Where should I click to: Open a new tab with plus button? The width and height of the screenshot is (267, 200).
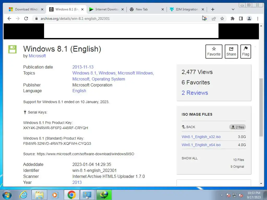[213, 9]
